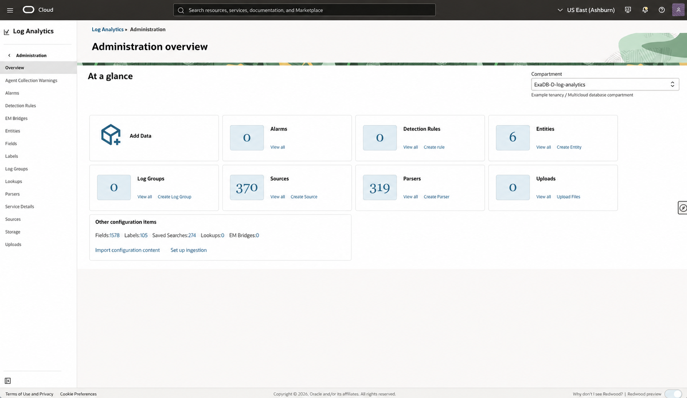Screen dimensions: 687x398
Task: Open EM Bridges in the sidebar
Action: click(16, 118)
